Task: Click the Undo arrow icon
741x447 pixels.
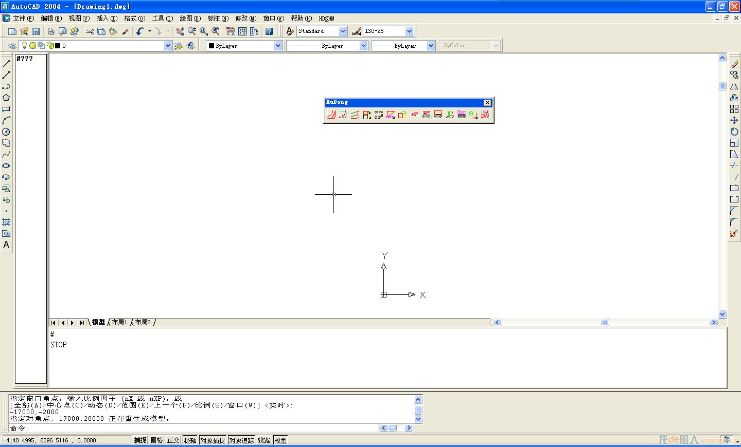Action: pos(140,31)
